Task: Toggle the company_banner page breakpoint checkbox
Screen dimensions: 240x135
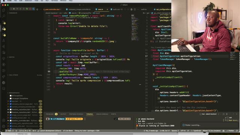Action: tap(10, 104)
